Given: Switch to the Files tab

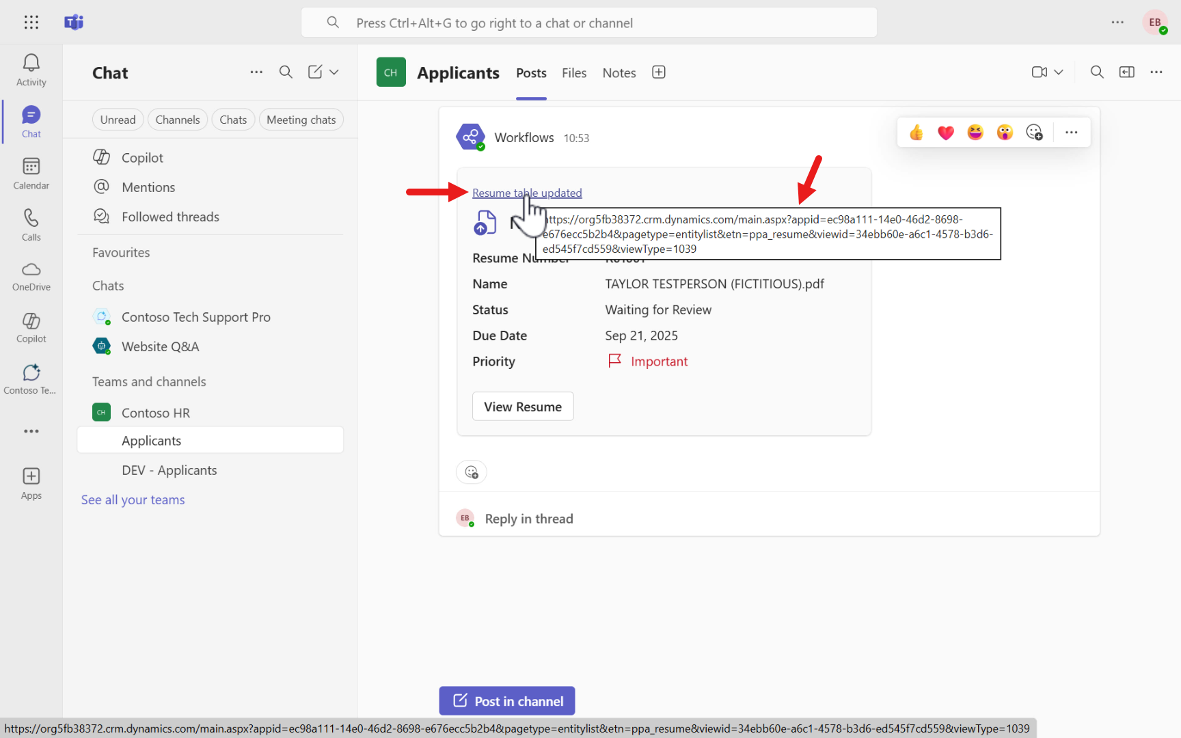Looking at the screenshot, I should pyautogui.click(x=573, y=72).
